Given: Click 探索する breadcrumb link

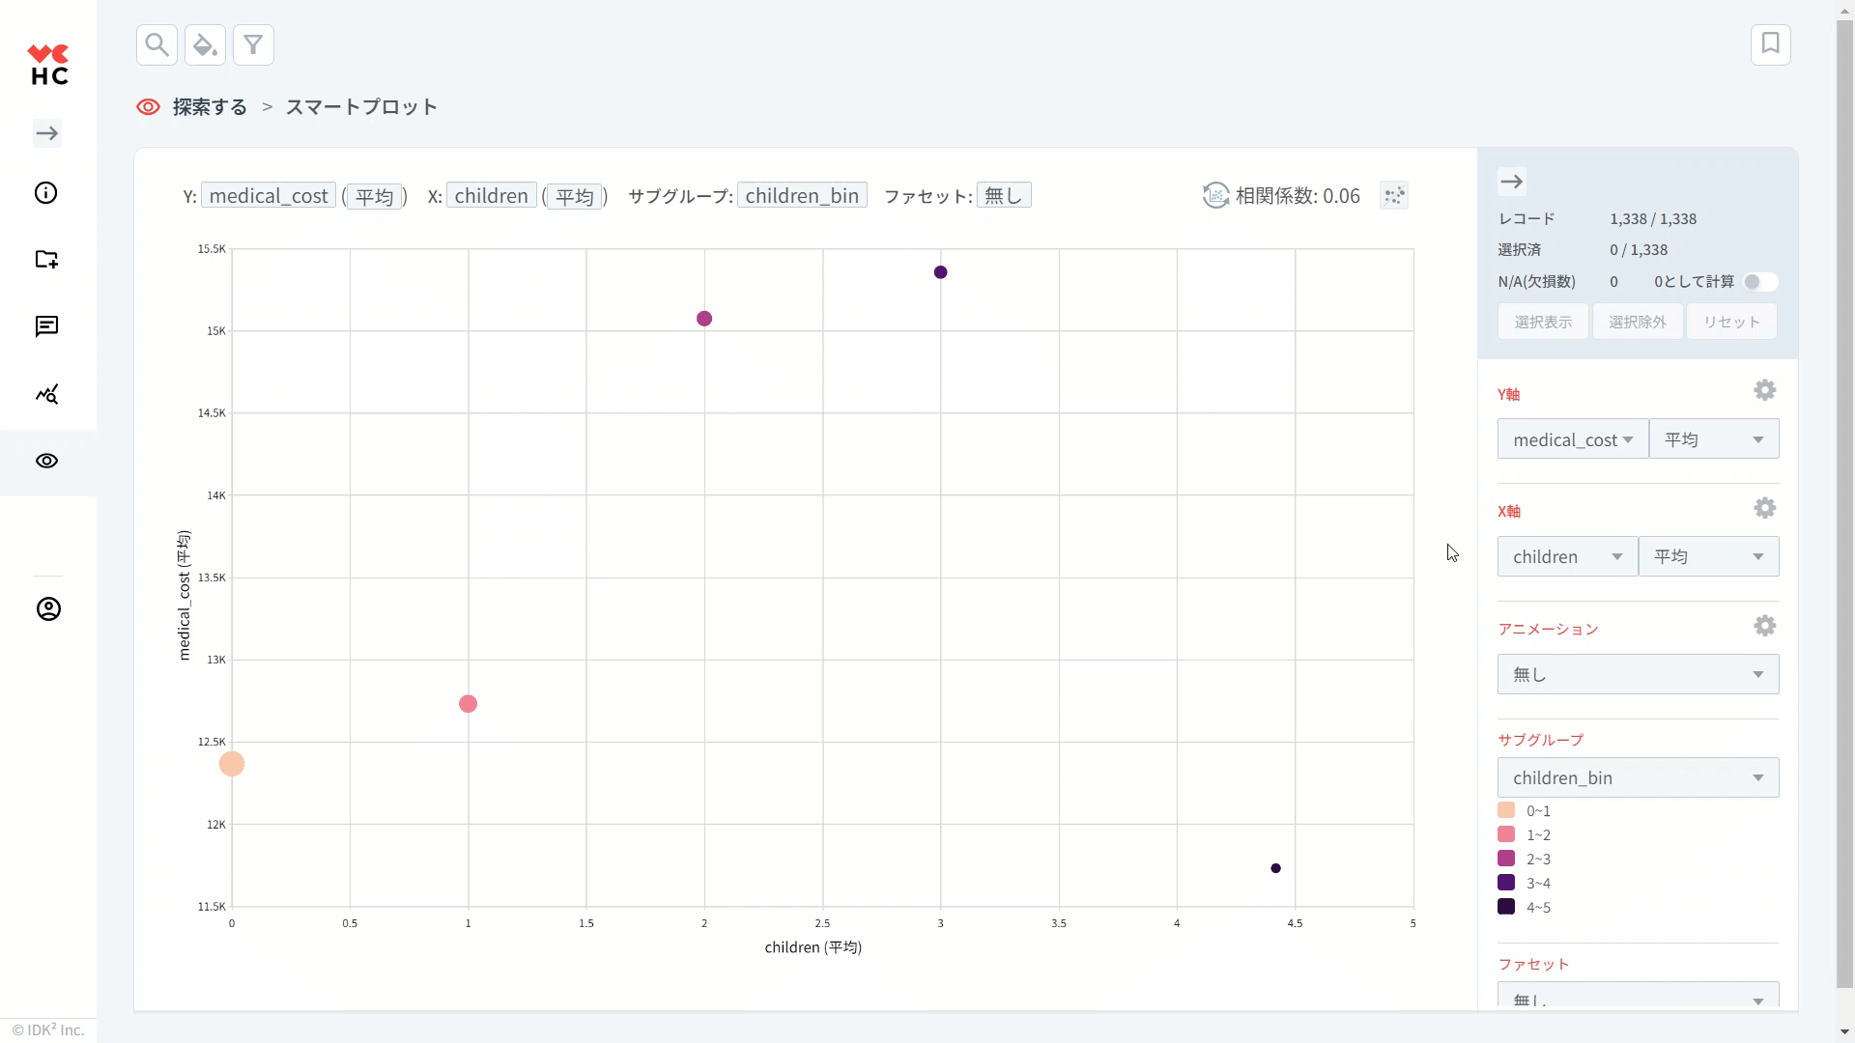Looking at the screenshot, I should 210,107.
